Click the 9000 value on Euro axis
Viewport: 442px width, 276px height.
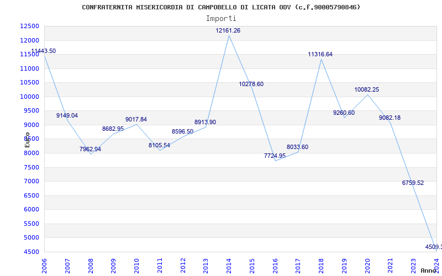31,125
